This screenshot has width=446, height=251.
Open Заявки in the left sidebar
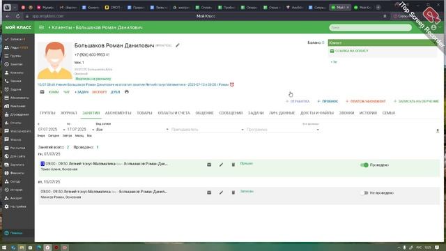15,39
